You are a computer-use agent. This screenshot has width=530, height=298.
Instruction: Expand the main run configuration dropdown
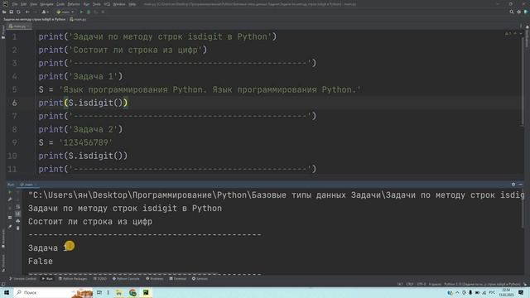pyautogui.click(x=65, y=12)
